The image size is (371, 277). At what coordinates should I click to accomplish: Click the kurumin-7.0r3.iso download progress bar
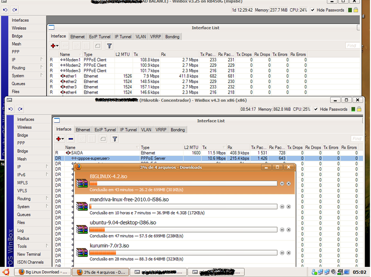[183, 252]
